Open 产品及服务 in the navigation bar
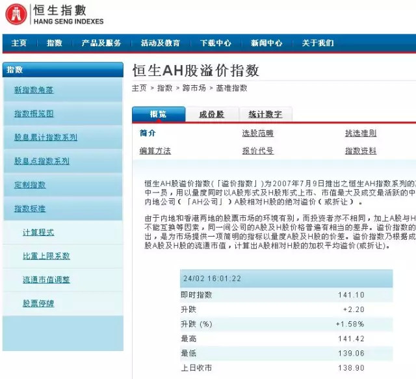The width and height of the screenshot is (416, 379). (101, 43)
